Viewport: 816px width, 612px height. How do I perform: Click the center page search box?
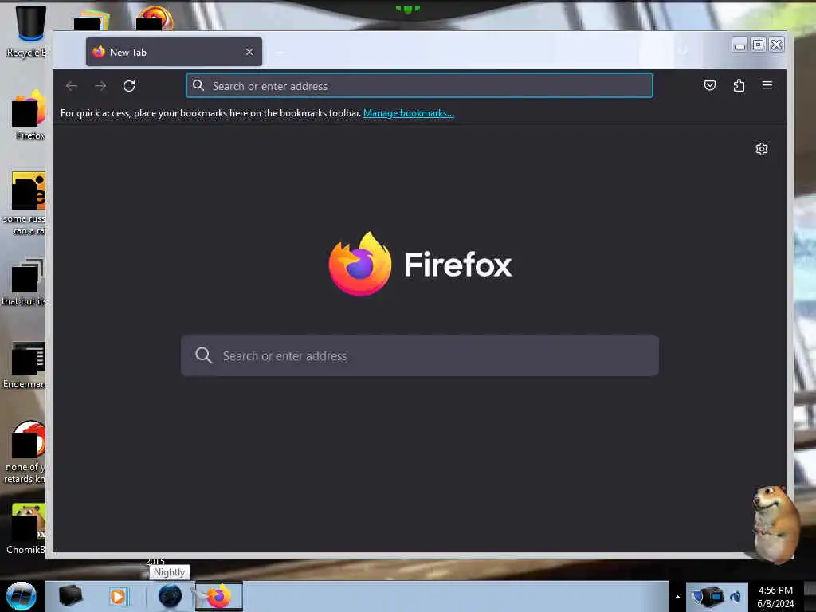(x=419, y=355)
